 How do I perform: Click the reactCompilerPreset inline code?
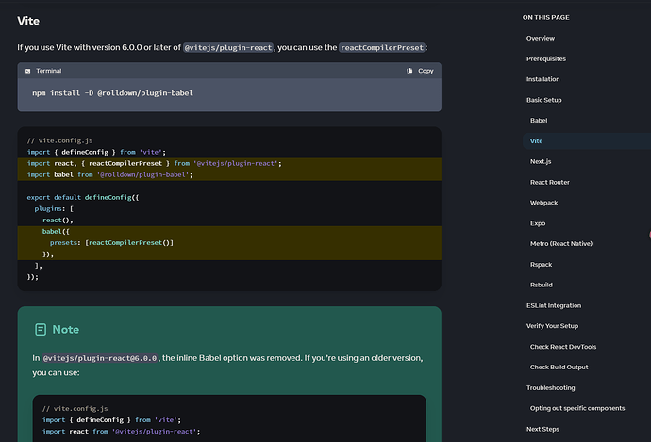pos(382,48)
